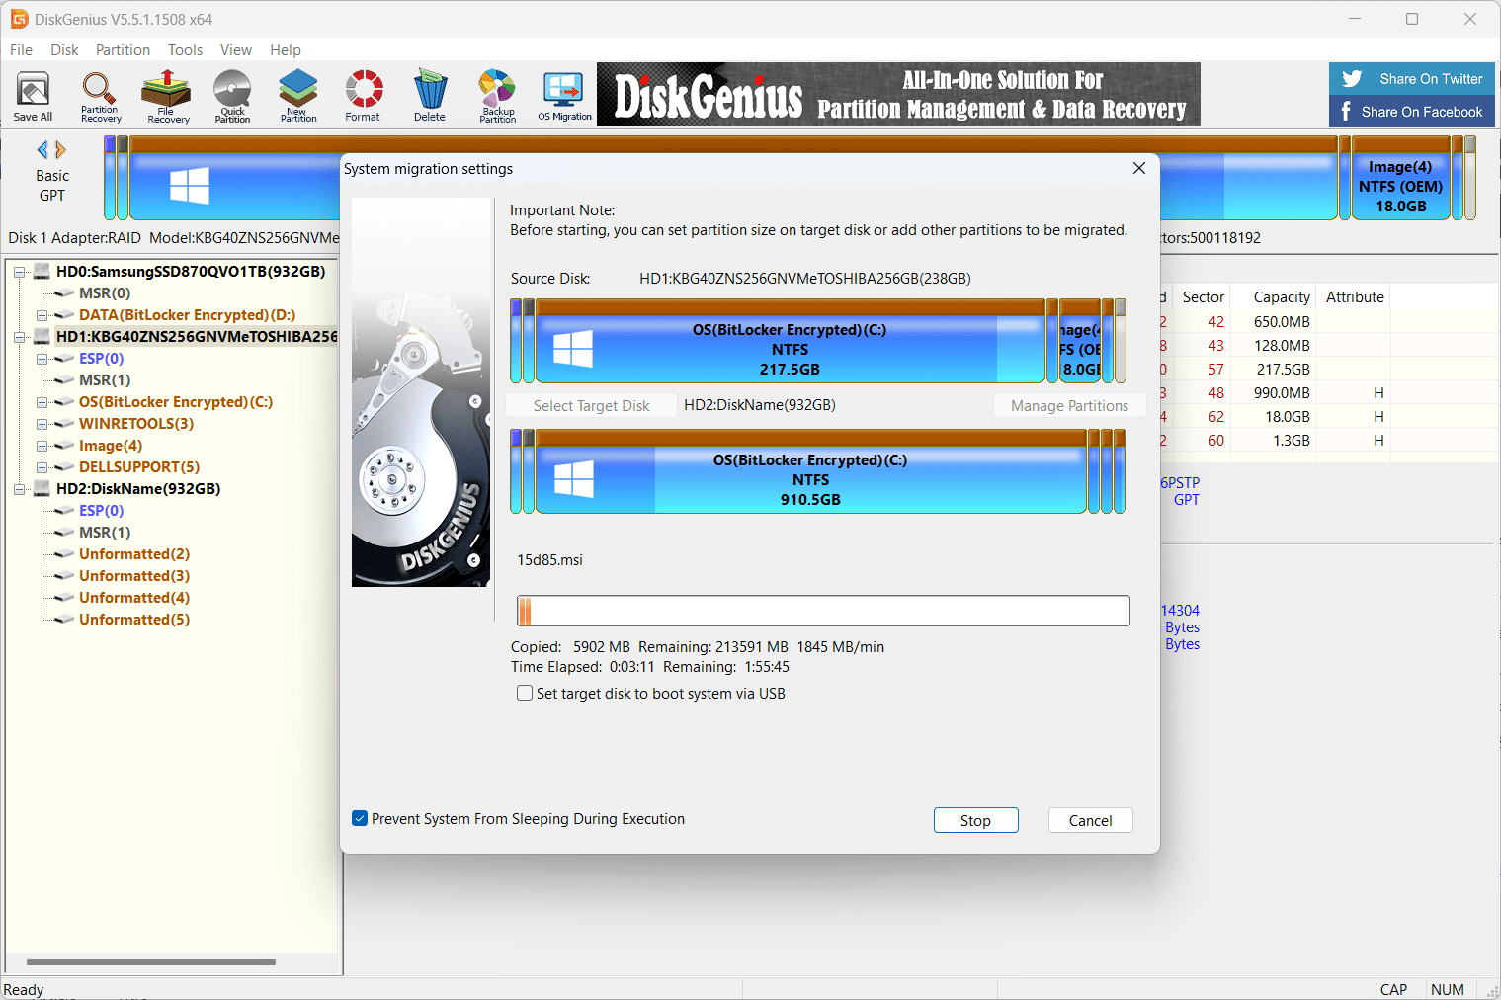
Task: Open the Tools menu
Action: [x=185, y=49]
